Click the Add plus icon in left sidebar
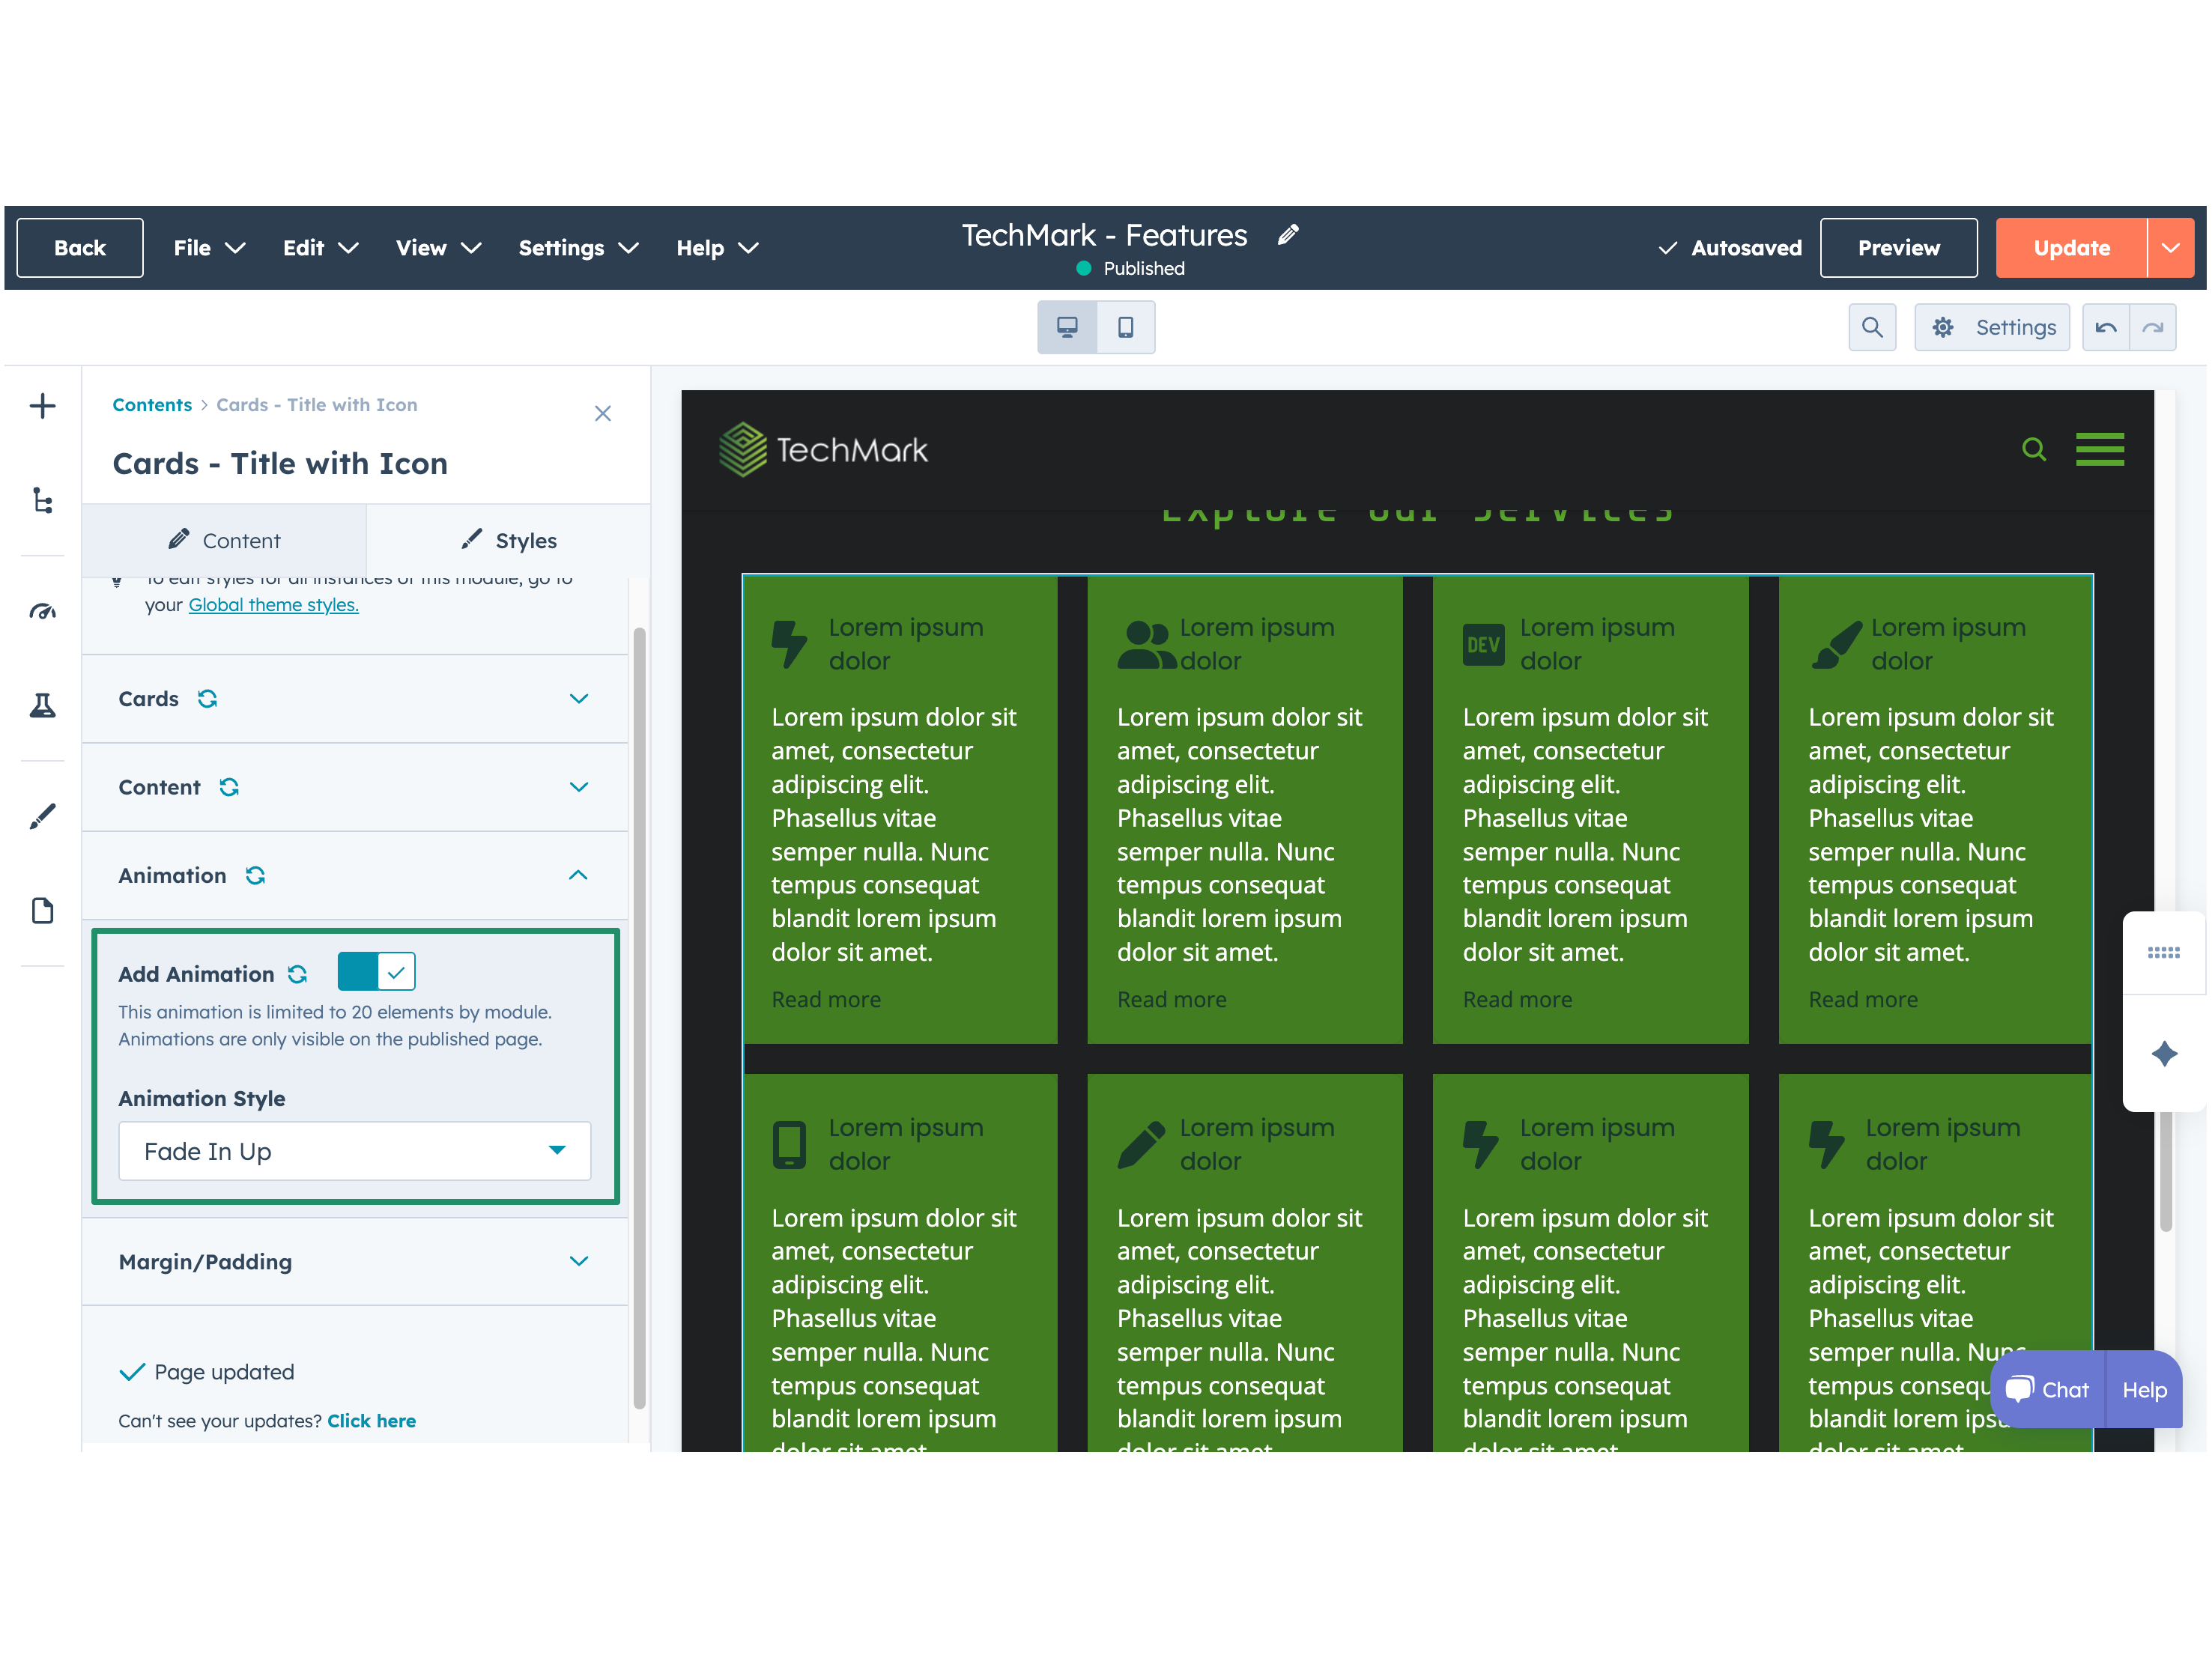2212x1658 pixels. point(42,406)
